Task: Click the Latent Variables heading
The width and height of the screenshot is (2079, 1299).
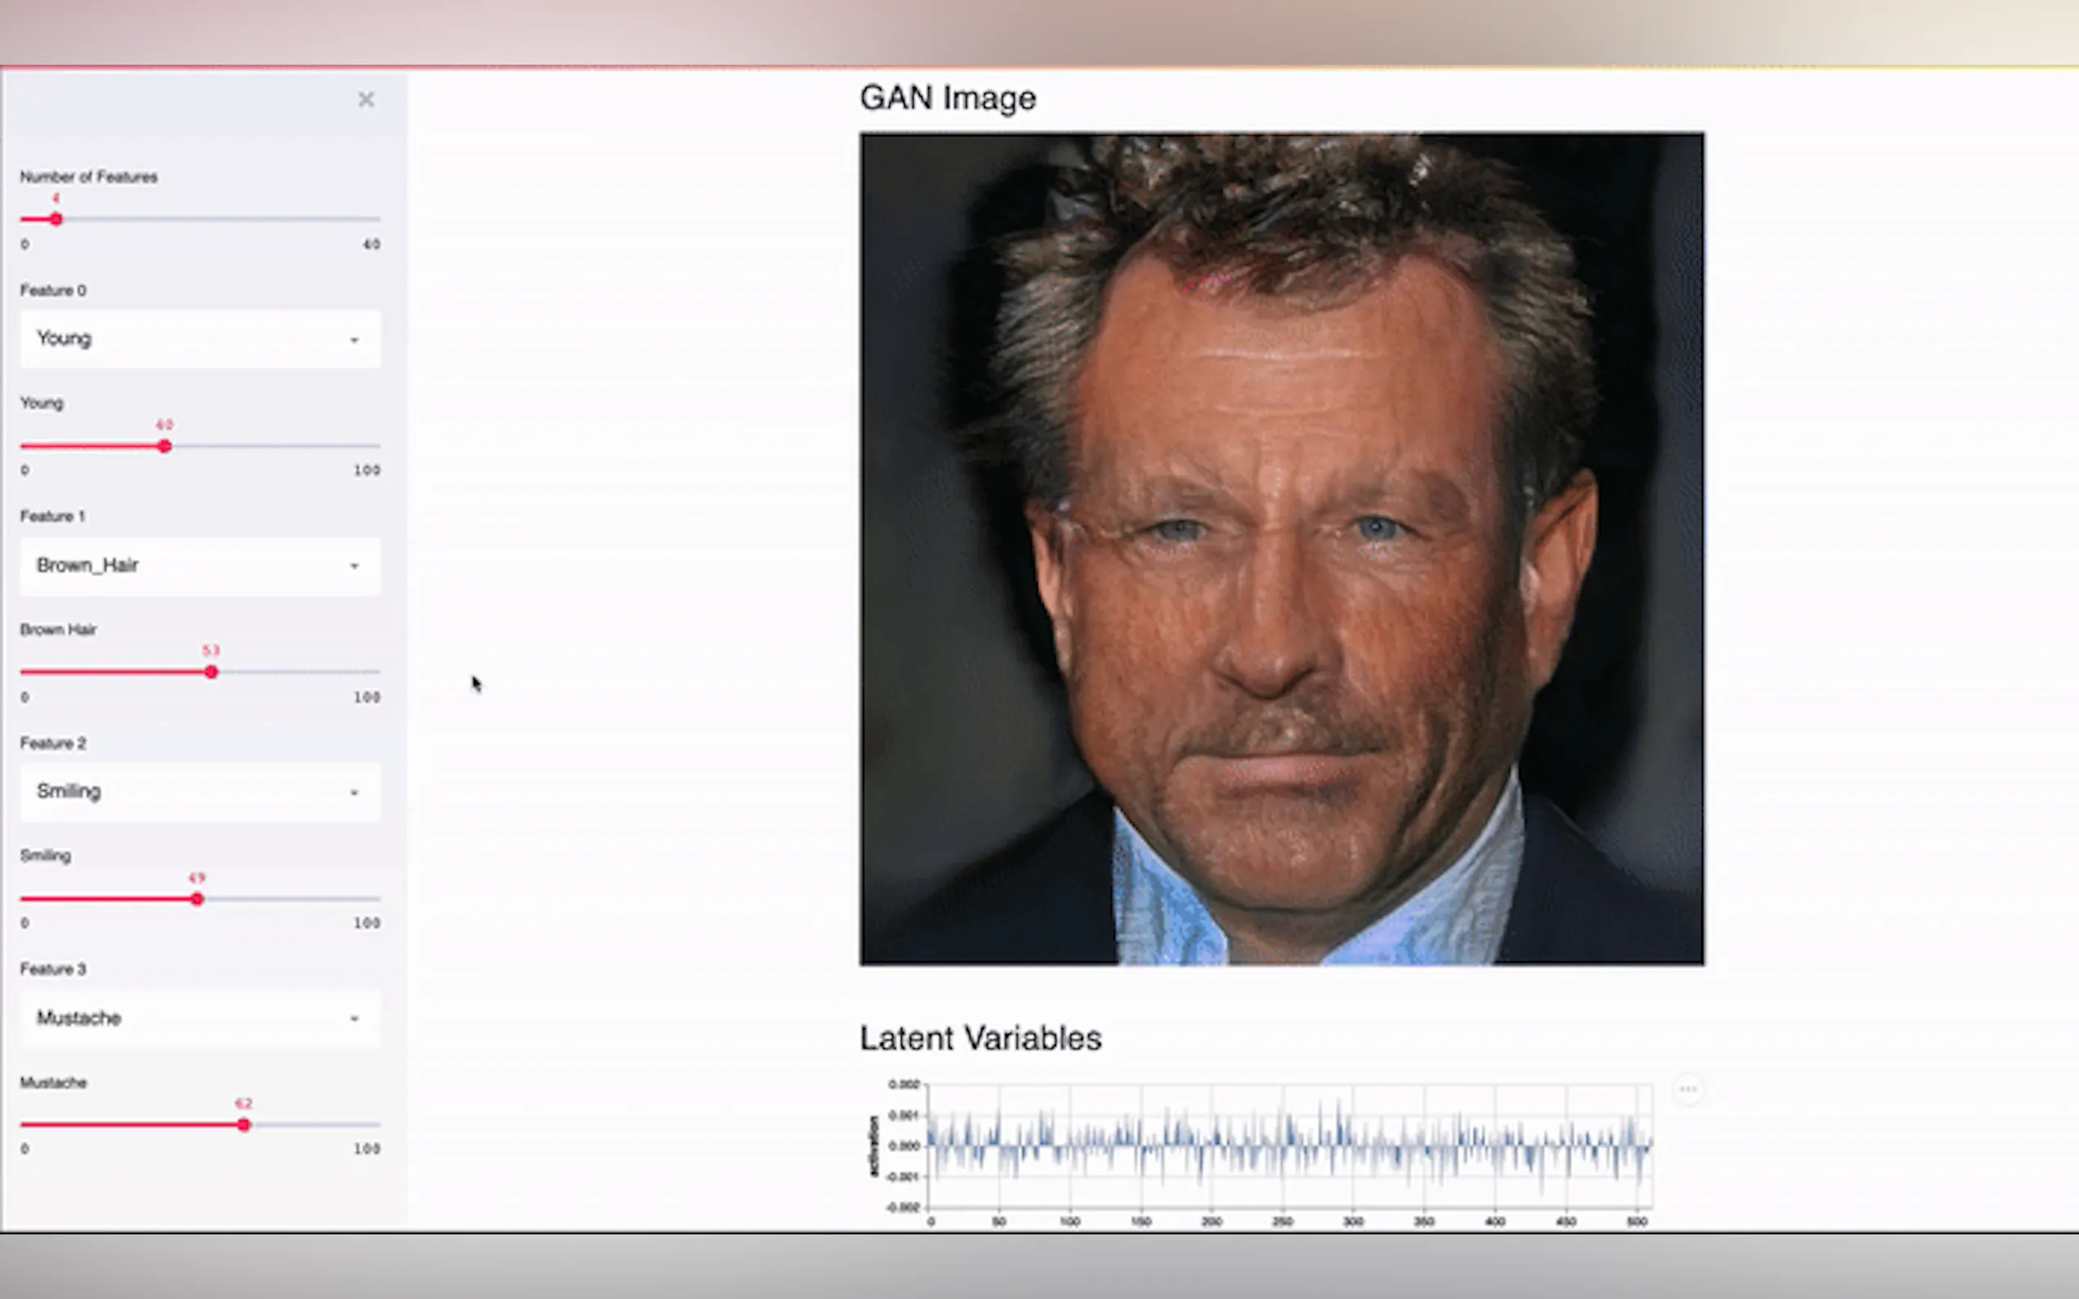Action: pos(980,1038)
